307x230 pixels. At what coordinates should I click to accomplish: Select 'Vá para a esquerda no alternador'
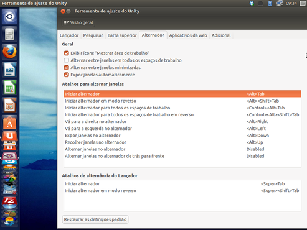tap(182, 129)
